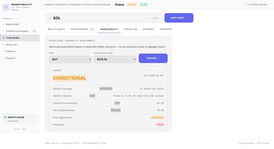Screen dimensions: 274x149
Task: Open the Evidence tab
Action: [149, 29]
